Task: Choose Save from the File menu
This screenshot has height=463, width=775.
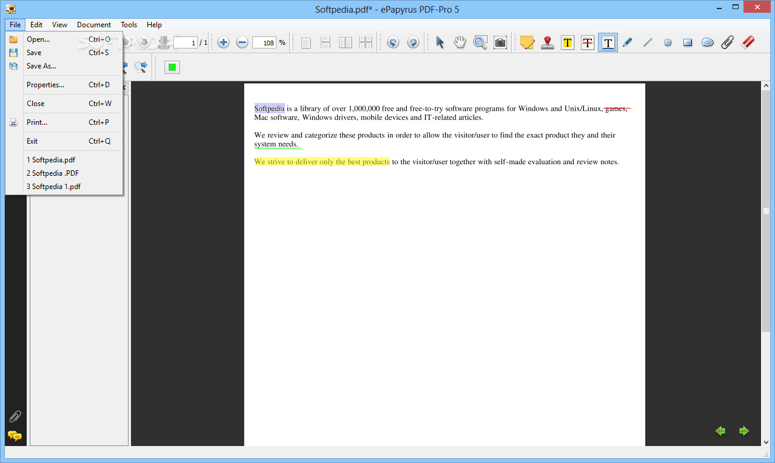Action: (64, 53)
